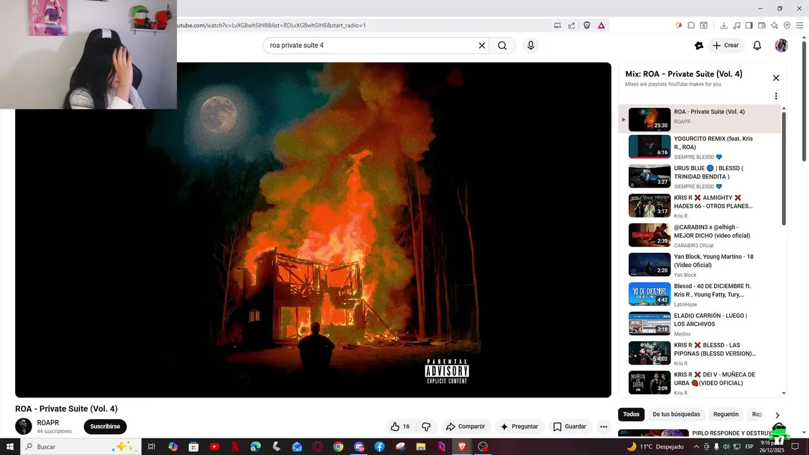Click the playlist panel scrollbar

click(x=784, y=169)
